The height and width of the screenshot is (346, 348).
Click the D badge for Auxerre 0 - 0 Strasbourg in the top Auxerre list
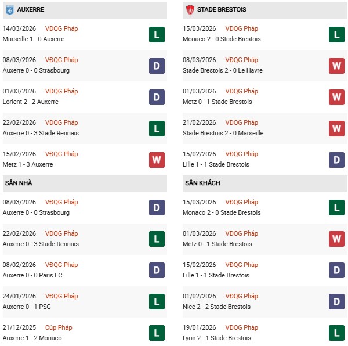pos(157,66)
